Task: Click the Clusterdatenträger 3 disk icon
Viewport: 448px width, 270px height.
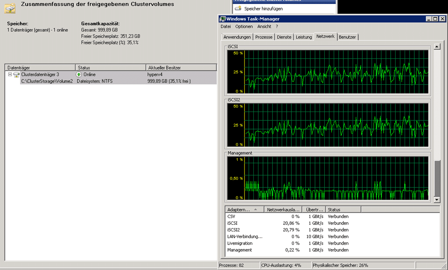Action: tap(17, 74)
